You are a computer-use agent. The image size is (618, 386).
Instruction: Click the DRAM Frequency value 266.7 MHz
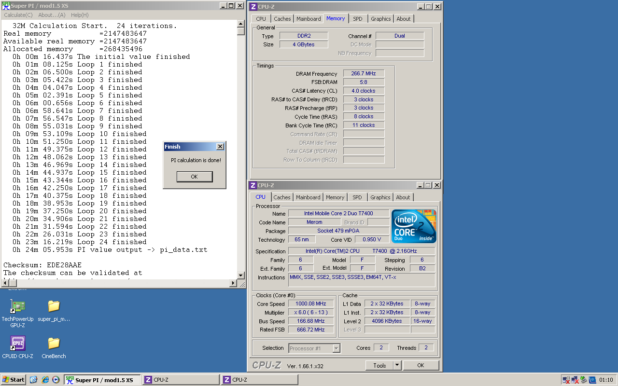pyautogui.click(x=364, y=73)
